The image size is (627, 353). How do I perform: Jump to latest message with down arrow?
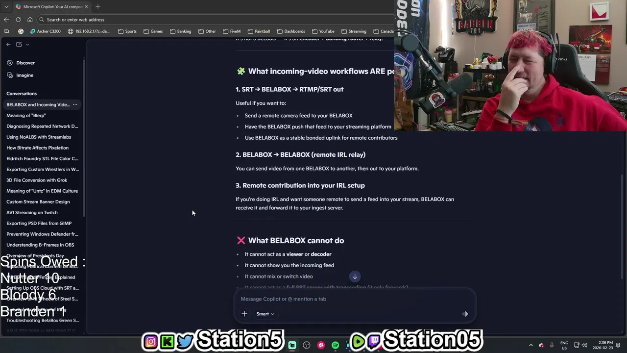[x=355, y=277]
